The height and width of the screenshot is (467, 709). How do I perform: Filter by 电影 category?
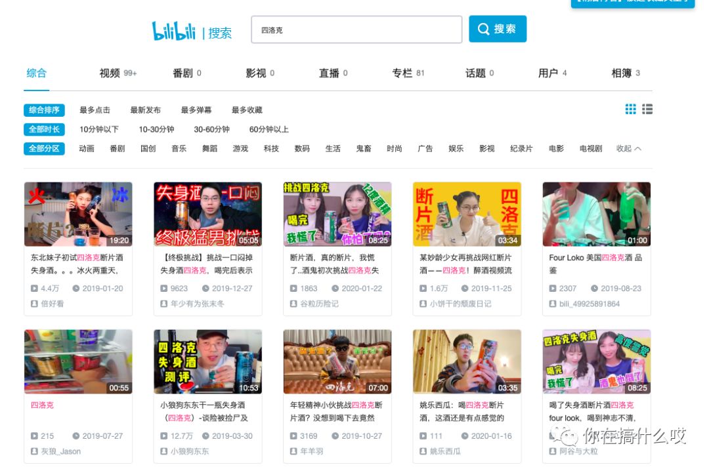556,149
